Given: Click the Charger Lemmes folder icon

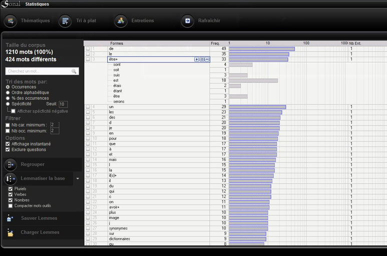Looking at the screenshot, I should click(x=10, y=232).
